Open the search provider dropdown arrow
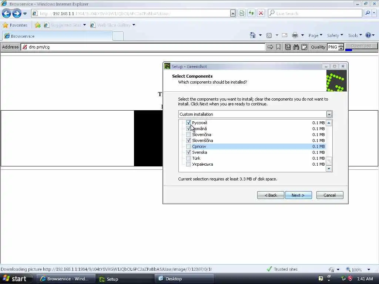379x284 pixels. tap(374, 13)
